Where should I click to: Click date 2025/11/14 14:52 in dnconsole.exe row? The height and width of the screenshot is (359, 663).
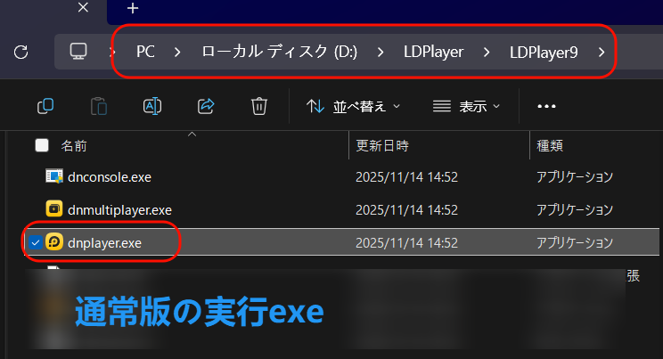[406, 176]
